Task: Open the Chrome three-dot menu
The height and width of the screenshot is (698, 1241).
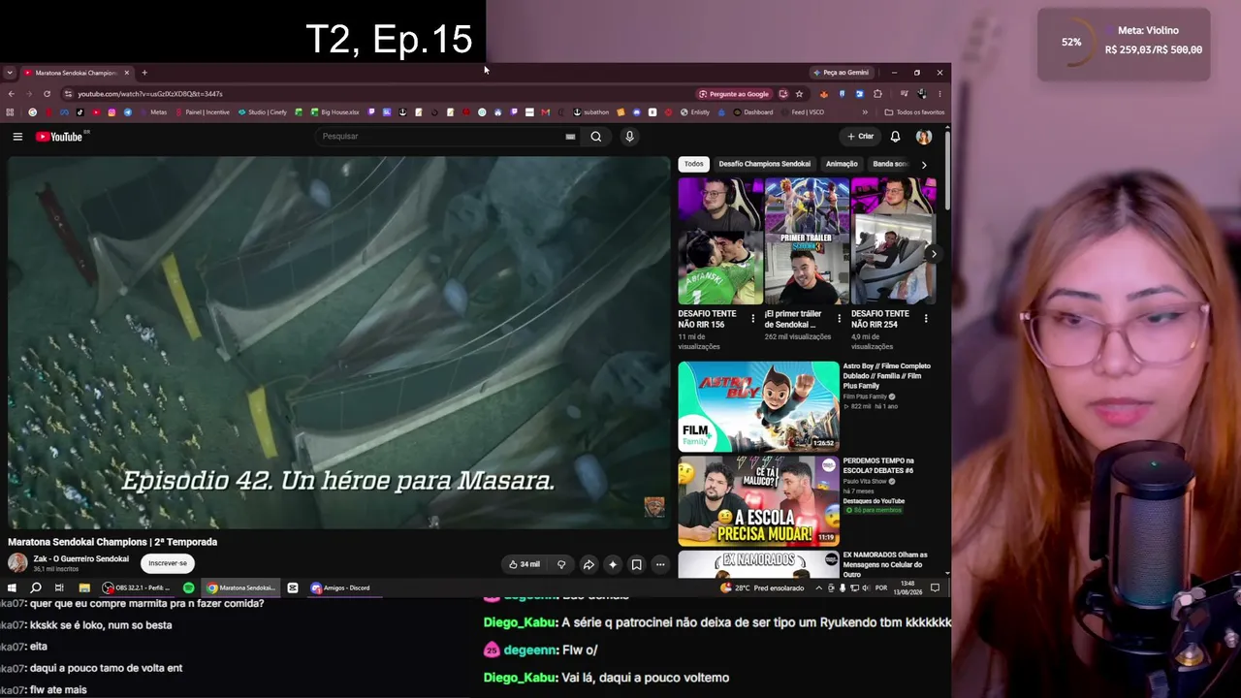Action: click(x=939, y=94)
